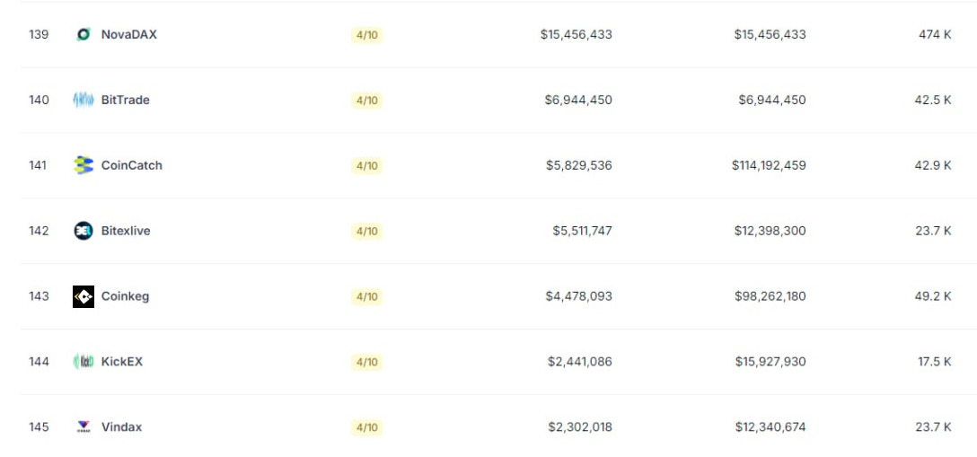This screenshot has width=977, height=457.
Task: Click the NovaDAX exchange logo icon
Action: 84,35
